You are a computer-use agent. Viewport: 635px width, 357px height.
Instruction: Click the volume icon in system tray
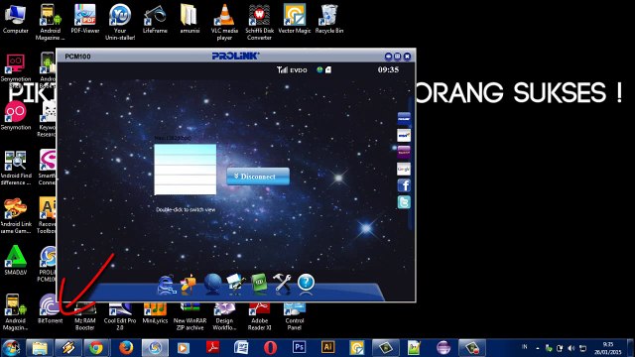pyautogui.click(x=571, y=348)
